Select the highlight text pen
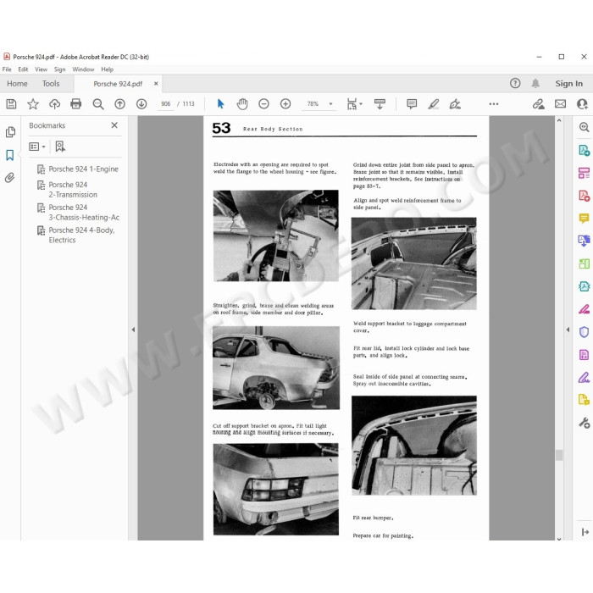The width and height of the screenshot is (593, 593). pyautogui.click(x=434, y=104)
